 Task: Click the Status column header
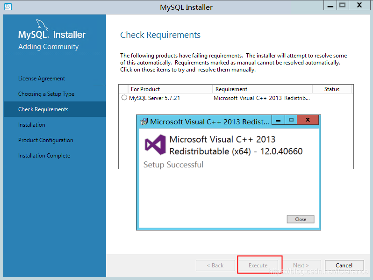click(x=332, y=89)
